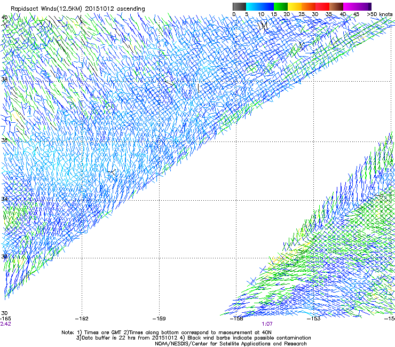This screenshot has width=395, height=347.
Task: Click the NOAA/NESDIS credit line
Action: point(231,344)
